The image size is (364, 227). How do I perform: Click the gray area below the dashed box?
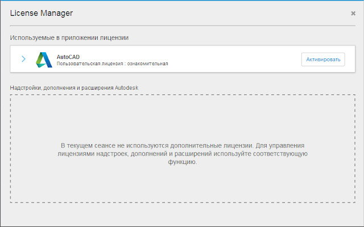(182, 215)
